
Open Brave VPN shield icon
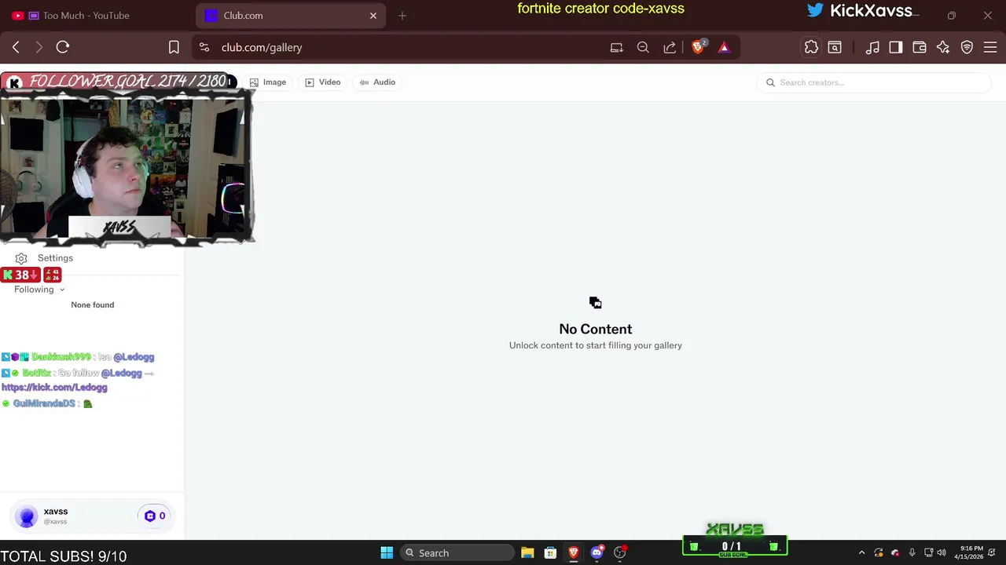[967, 47]
